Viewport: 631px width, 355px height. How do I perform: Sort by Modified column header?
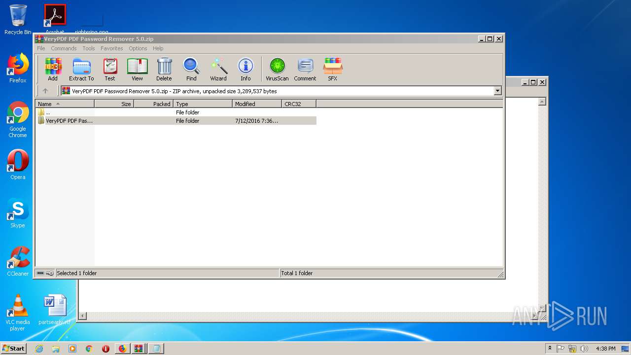pyautogui.click(x=257, y=104)
